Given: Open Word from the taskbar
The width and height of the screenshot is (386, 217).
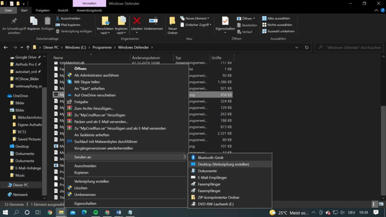Looking at the screenshot, I should pyautogui.click(x=119, y=212).
